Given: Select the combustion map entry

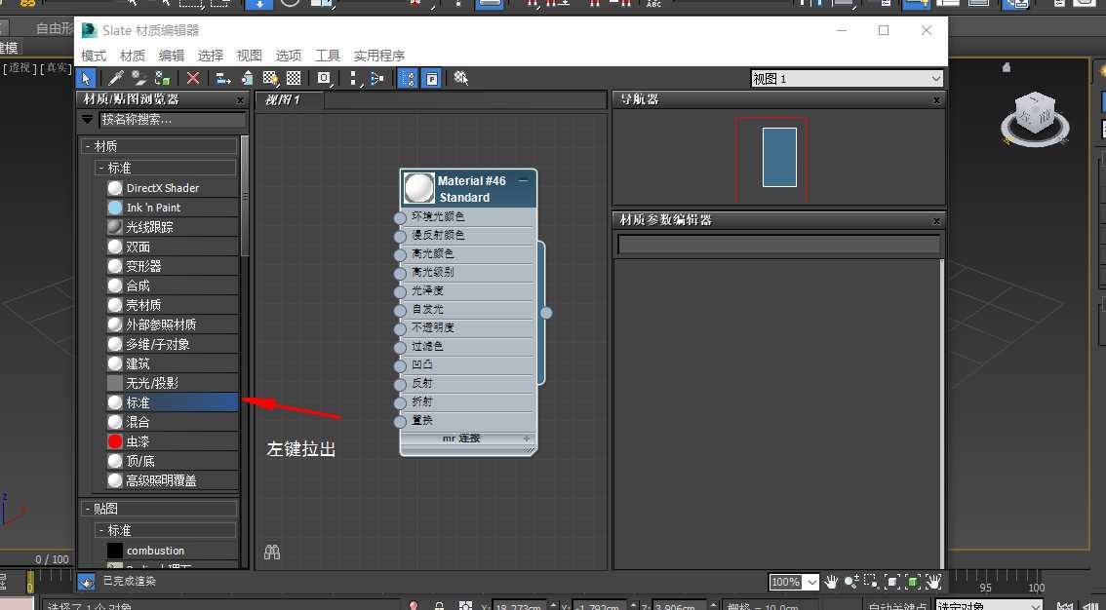Looking at the screenshot, I should pos(172,551).
